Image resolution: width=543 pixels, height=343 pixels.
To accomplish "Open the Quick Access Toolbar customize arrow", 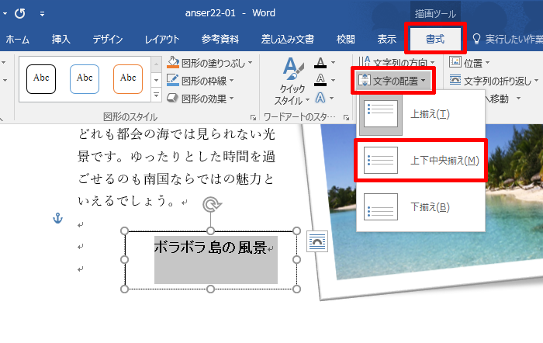I will [x=42, y=14].
